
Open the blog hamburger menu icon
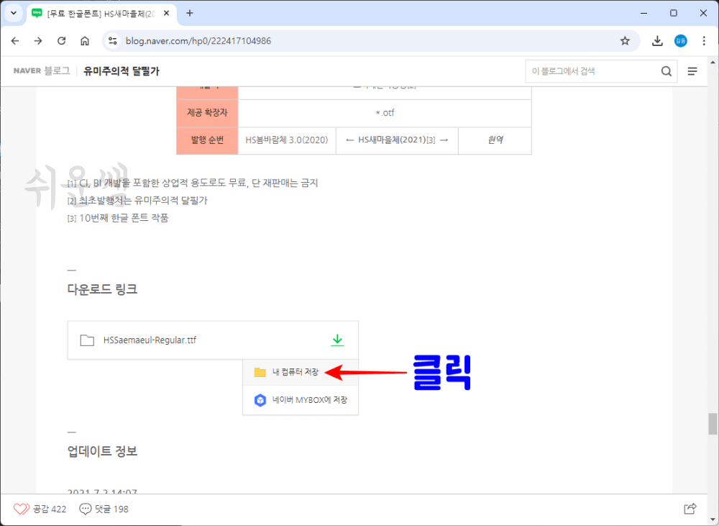pos(692,71)
